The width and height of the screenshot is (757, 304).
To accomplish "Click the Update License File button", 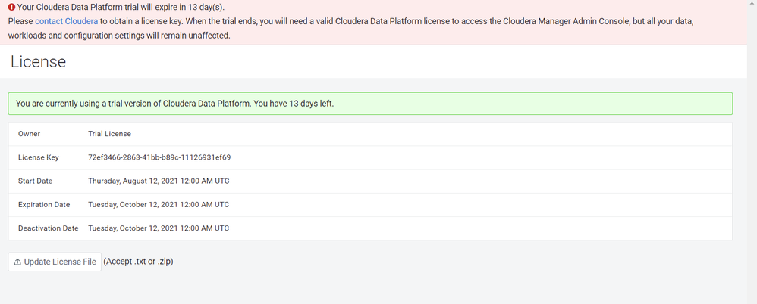I will [55, 262].
